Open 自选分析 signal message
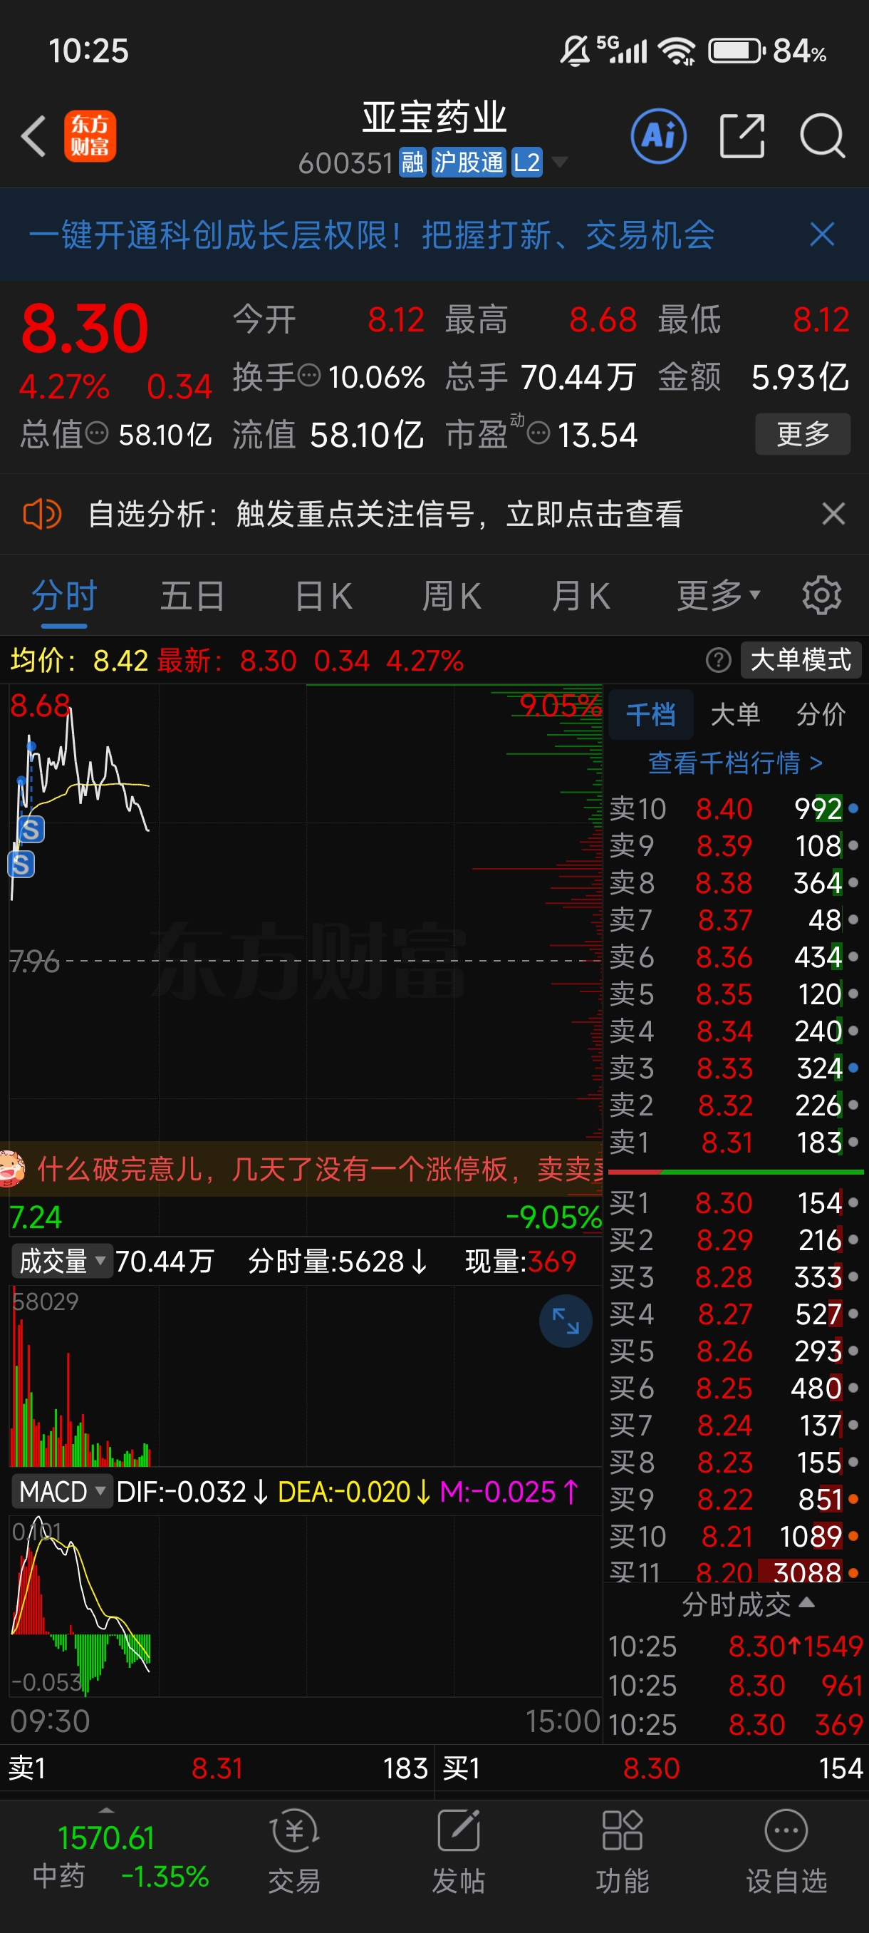The height and width of the screenshot is (1933, 869). pyautogui.click(x=385, y=514)
